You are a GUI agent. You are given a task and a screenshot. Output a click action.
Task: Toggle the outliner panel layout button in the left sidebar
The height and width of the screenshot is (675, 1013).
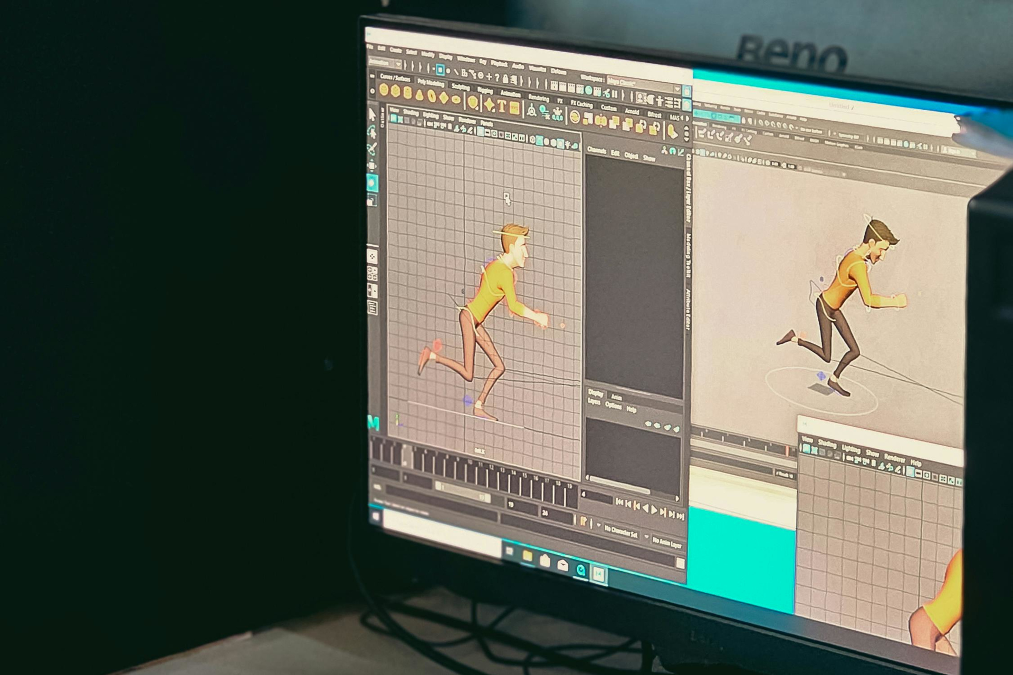pyautogui.click(x=372, y=308)
